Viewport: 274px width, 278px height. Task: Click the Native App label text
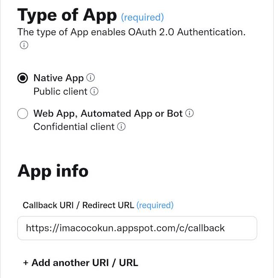pyautogui.click(x=59, y=78)
